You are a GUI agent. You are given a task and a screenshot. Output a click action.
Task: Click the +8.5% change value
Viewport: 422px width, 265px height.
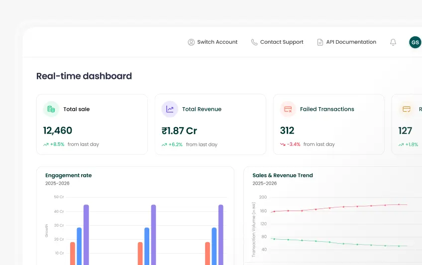pyautogui.click(x=57, y=144)
